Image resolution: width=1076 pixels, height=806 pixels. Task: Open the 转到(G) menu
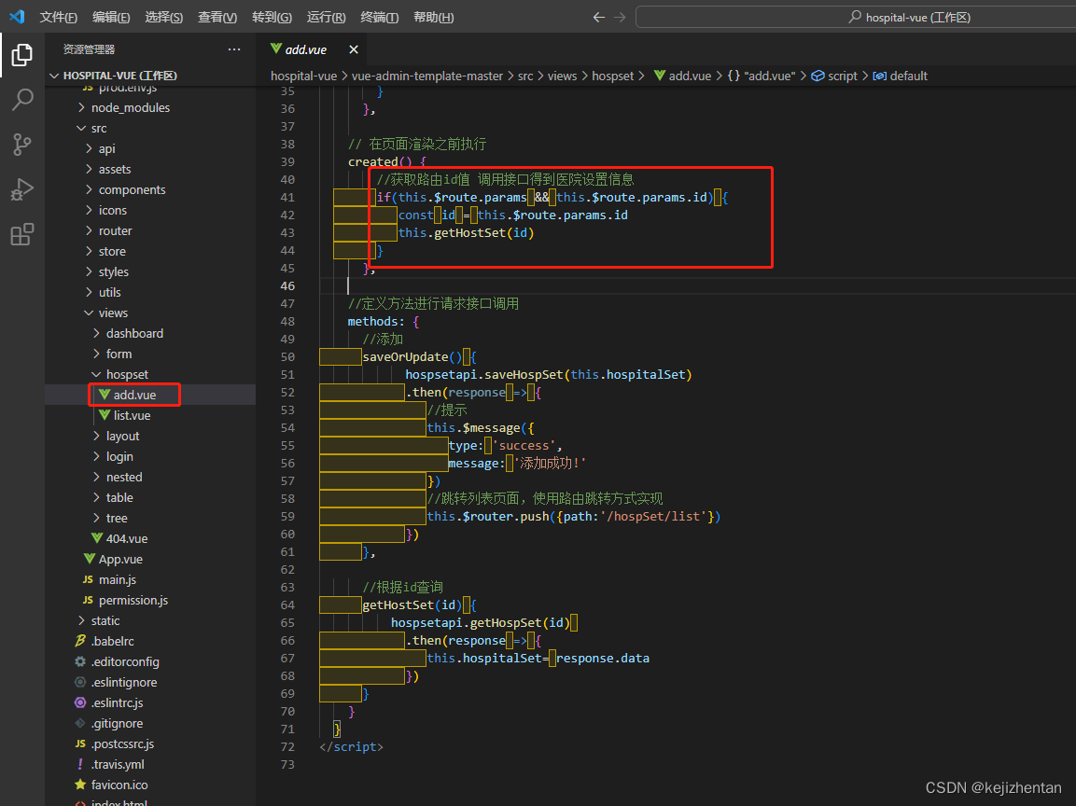272,17
